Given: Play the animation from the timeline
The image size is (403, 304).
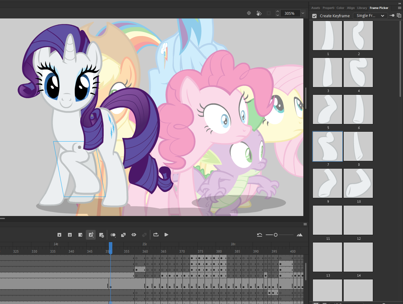Looking at the screenshot, I should tap(166, 234).
